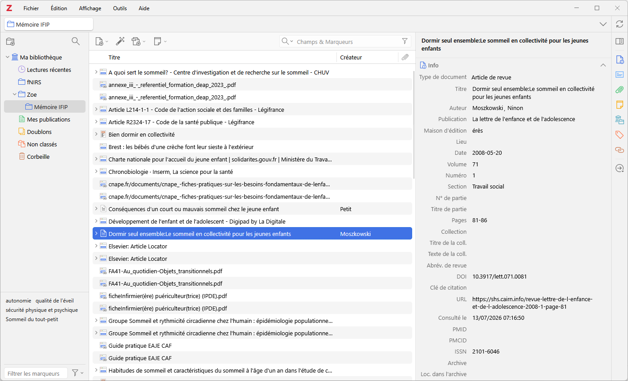Jump to Info section in side nav
Screen dimensions: 628x381
pos(620,59)
